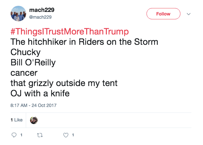Click the reply count beside the speech bubble
The image size is (203, 145).
click(21, 135)
